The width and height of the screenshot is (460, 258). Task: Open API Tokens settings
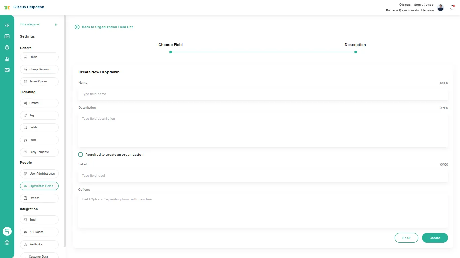tap(39, 232)
